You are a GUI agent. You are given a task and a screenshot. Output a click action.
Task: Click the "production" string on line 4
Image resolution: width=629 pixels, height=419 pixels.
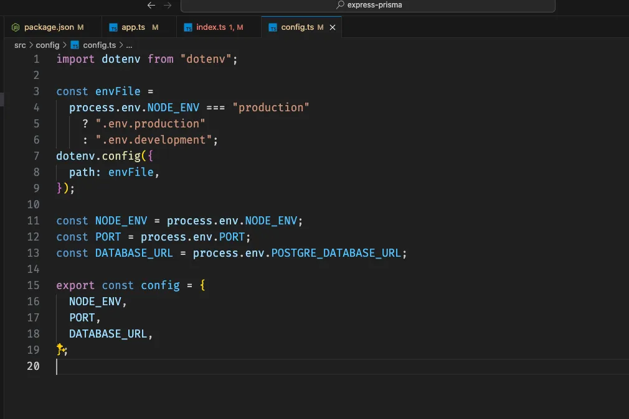tap(271, 108)
